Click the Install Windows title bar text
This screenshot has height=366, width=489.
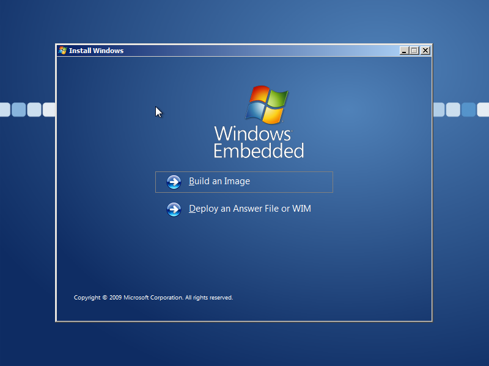[96, 51]
